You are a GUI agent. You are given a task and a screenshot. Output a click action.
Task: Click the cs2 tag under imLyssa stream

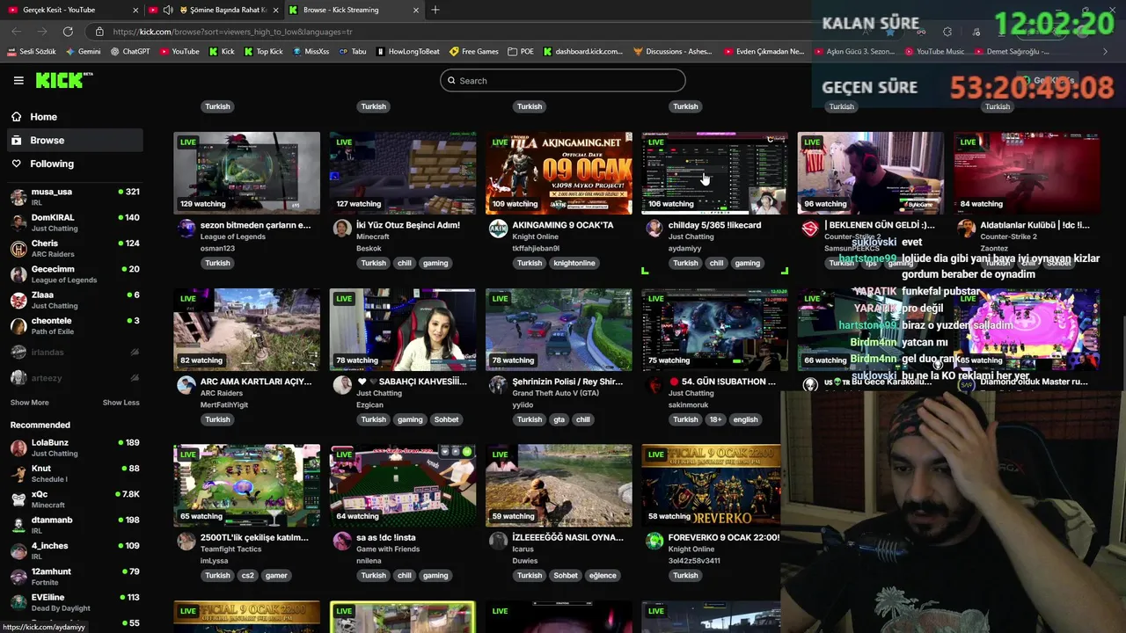pos(247,576)
